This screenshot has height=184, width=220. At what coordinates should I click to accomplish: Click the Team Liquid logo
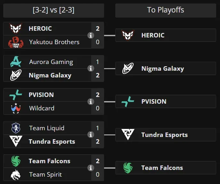pyautogui.click(x=16, y=128)
